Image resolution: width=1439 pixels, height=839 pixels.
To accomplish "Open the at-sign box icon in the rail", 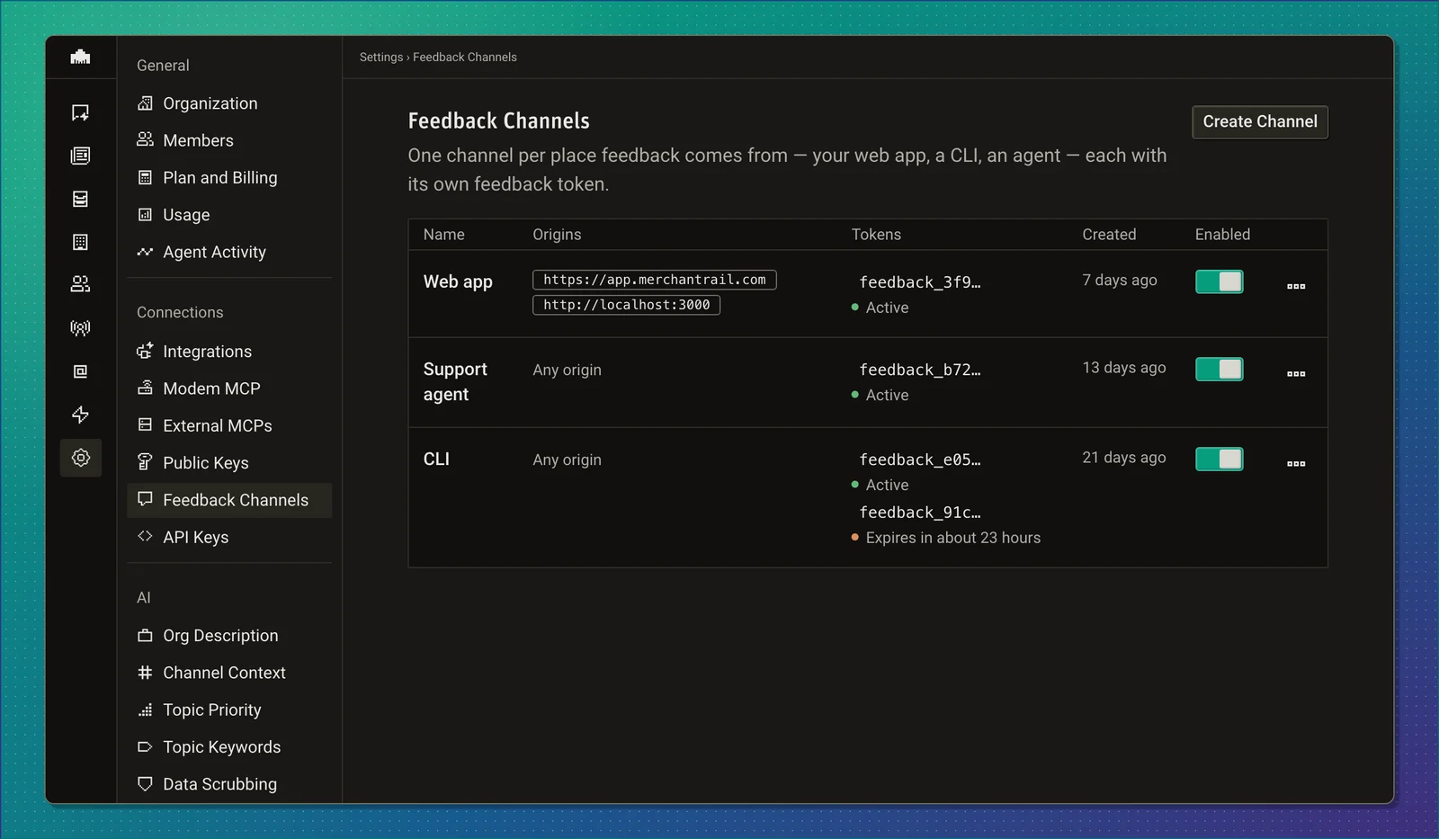I will 80,371.
